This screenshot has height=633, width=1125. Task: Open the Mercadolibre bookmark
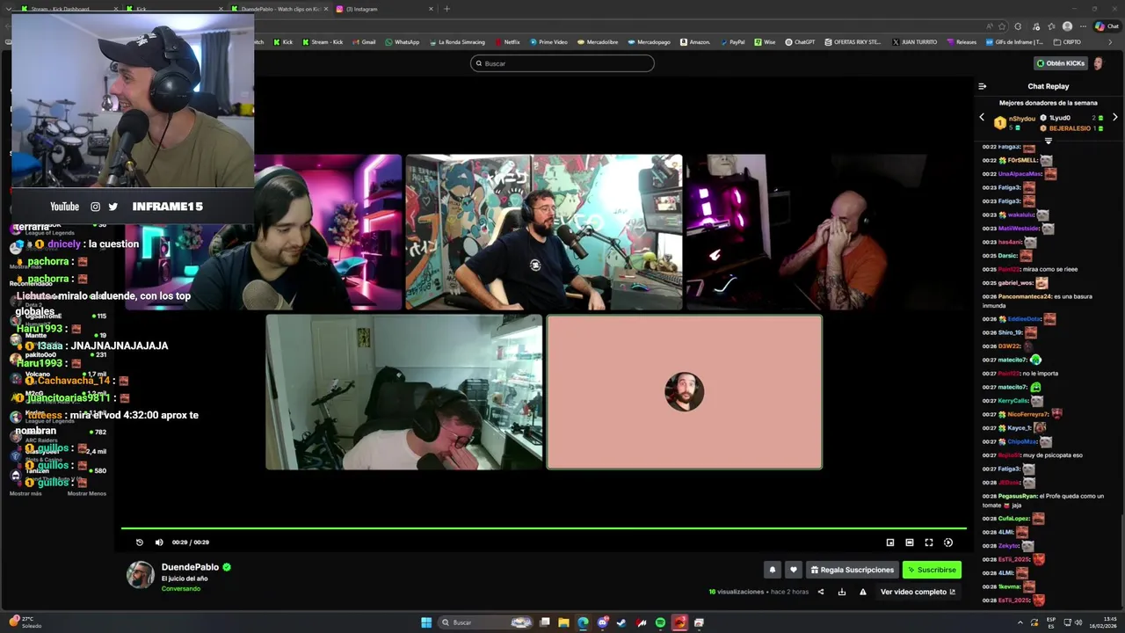pos(597,42)
